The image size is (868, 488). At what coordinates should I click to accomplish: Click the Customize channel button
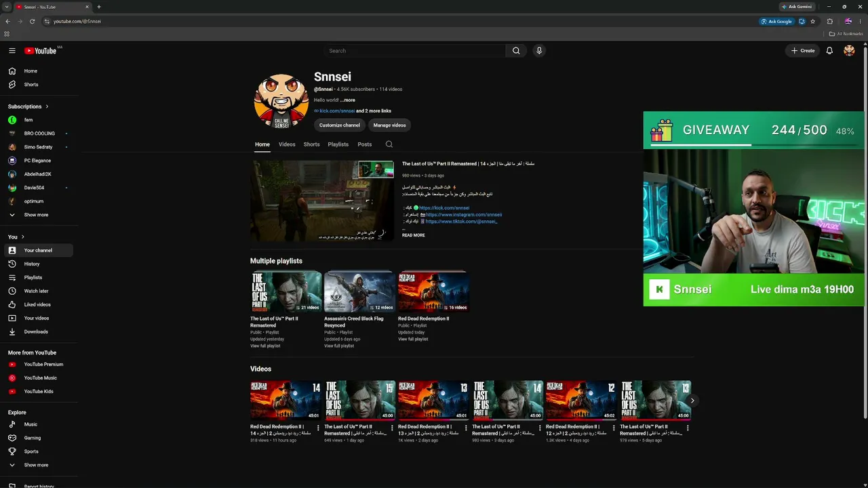coord(340,125)
